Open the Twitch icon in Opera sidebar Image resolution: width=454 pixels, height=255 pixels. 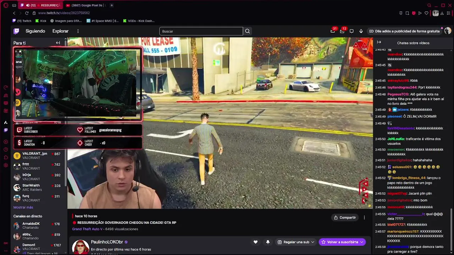[6, 130]
